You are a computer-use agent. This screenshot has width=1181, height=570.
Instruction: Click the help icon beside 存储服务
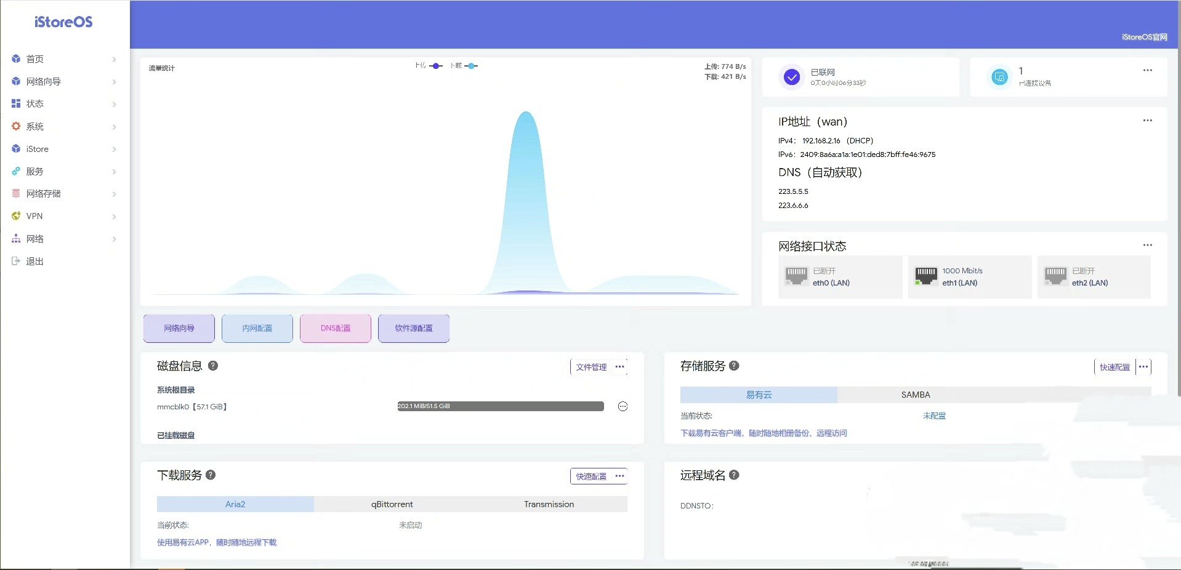pos(734,366)
